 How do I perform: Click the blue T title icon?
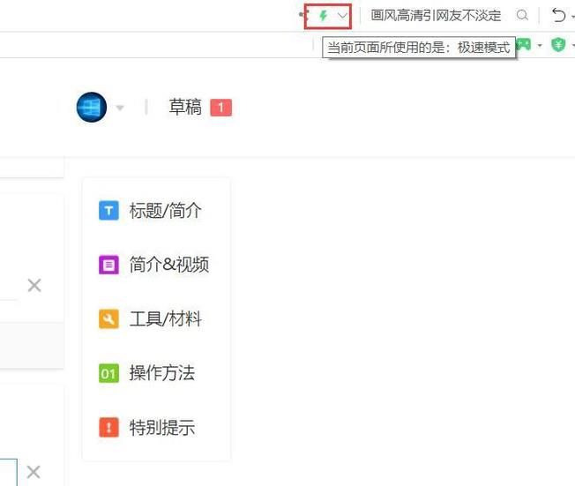(x=108, y=211)
